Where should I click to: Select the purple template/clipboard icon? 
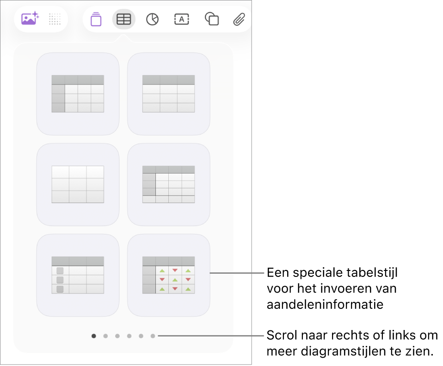click(96, 19)
